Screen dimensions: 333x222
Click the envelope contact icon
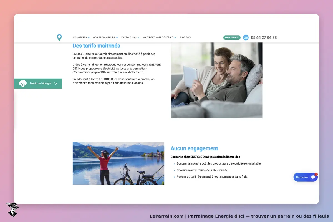tap(246, 37)
